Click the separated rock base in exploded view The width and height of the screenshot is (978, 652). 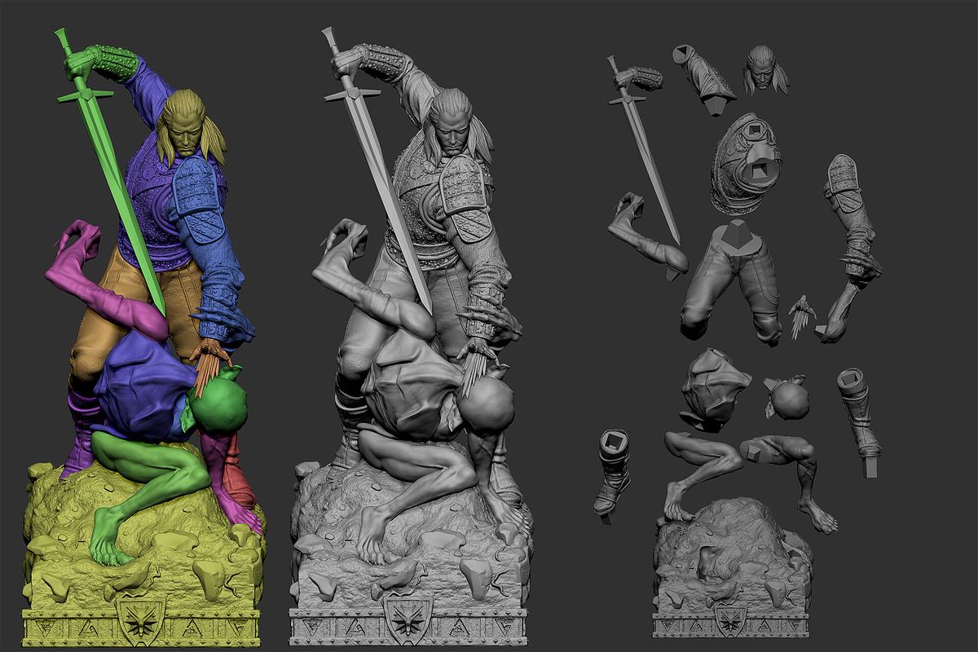[732, 569]
